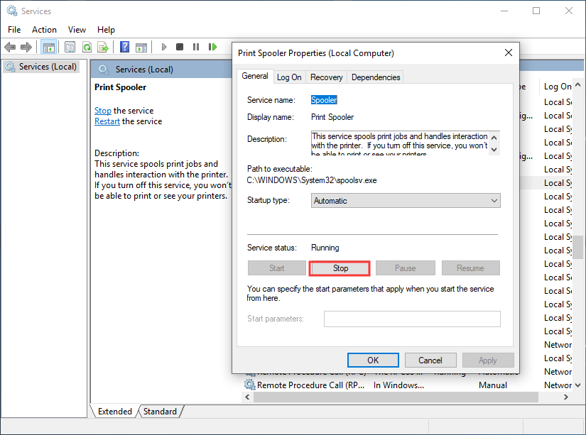The height and width of the screenshot is (435, 586).
Task: Click the Manual startup type cell
Action: (492, 385)
